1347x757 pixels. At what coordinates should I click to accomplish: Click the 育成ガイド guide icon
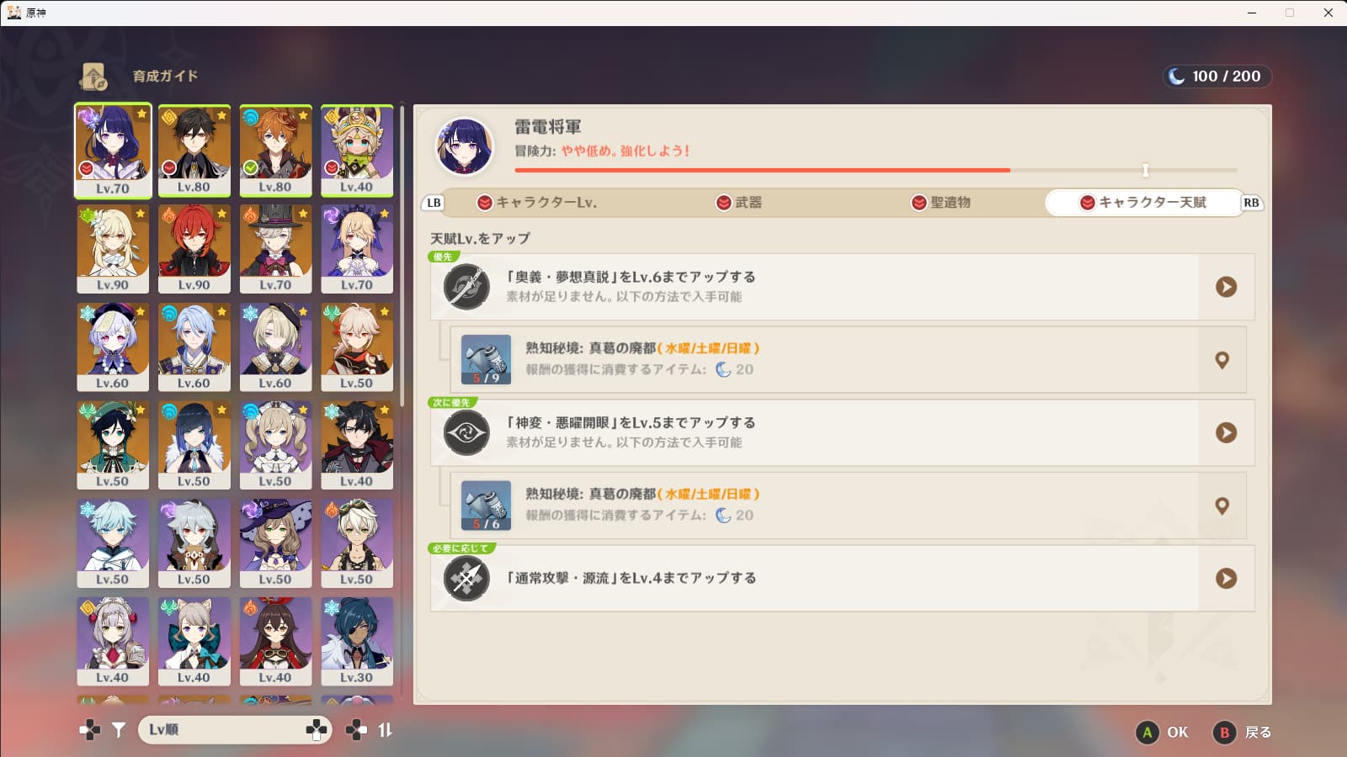point(93,77)
